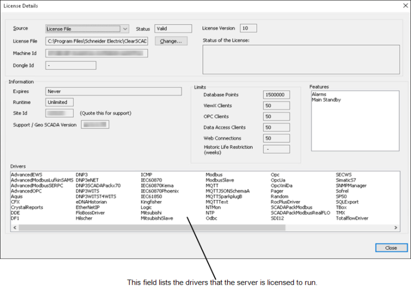This screenshot has width=411, height=298.
Task: Select the DNP3 driver in list
Action: pos(82,175)
